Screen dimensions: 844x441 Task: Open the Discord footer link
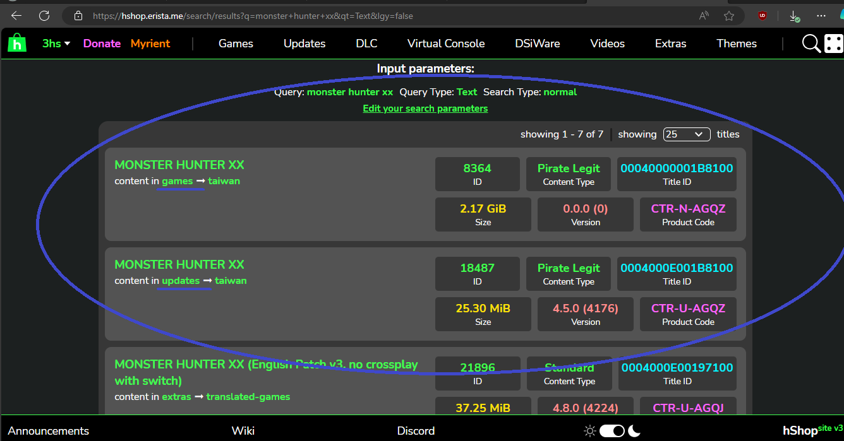click(x=416, y=431)
